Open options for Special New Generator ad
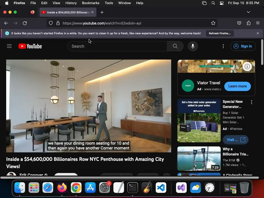 pyautogui.click(x=252, y=102)
